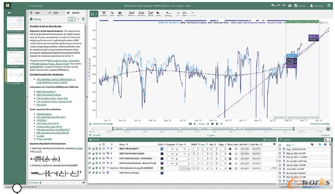Click the Undo arrow in header

pos(273,6)
